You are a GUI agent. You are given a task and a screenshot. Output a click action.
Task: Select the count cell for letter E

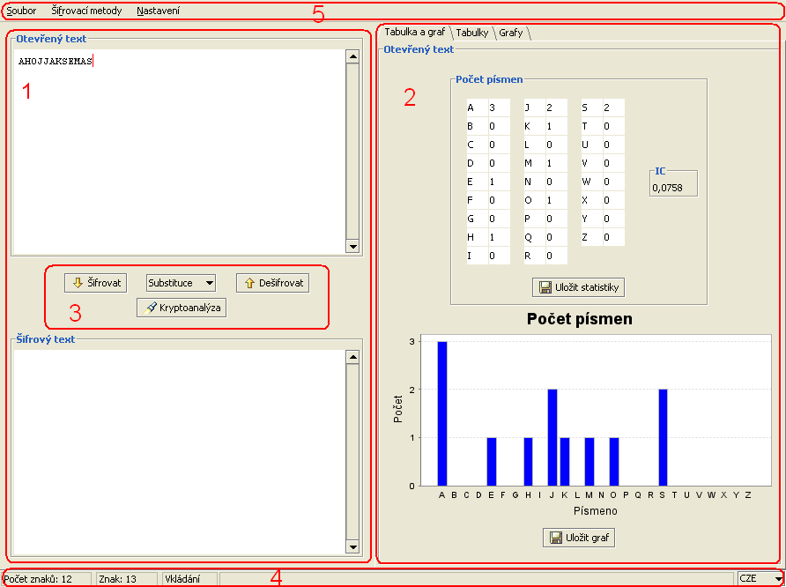point(500,182)
